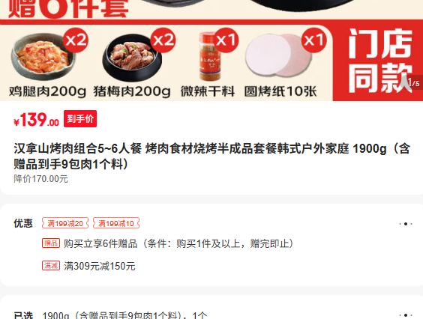Screen dimensions: 423x319
Task: Tap the pork plum meat 200g image
Action: pos(132,58)
